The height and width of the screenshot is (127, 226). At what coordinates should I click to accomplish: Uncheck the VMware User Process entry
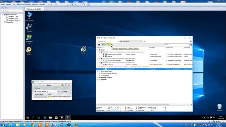pos(103,60)
